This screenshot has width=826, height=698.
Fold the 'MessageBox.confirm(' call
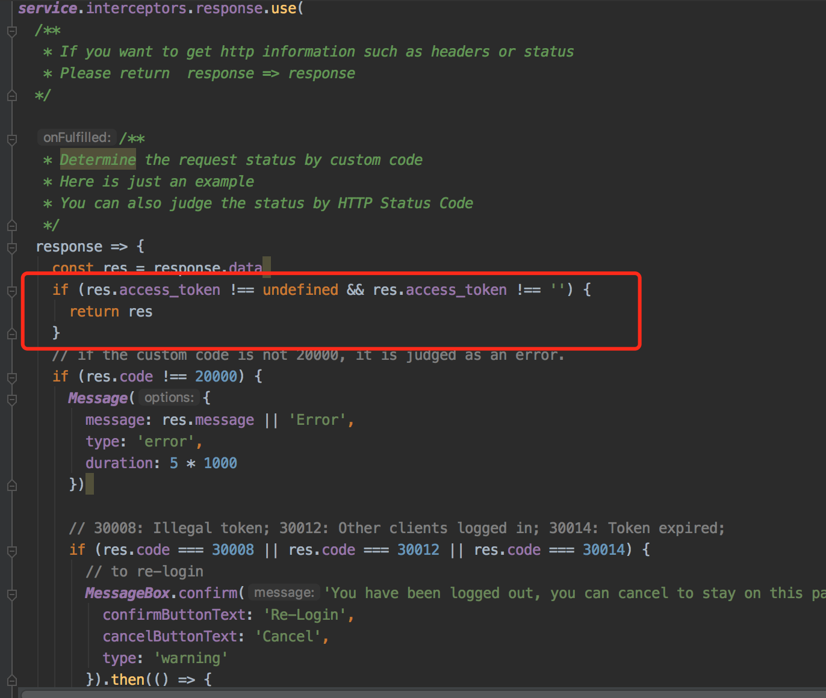point(11,594)
